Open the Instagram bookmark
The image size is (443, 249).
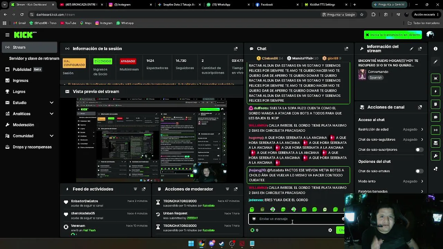coord(104,23)
